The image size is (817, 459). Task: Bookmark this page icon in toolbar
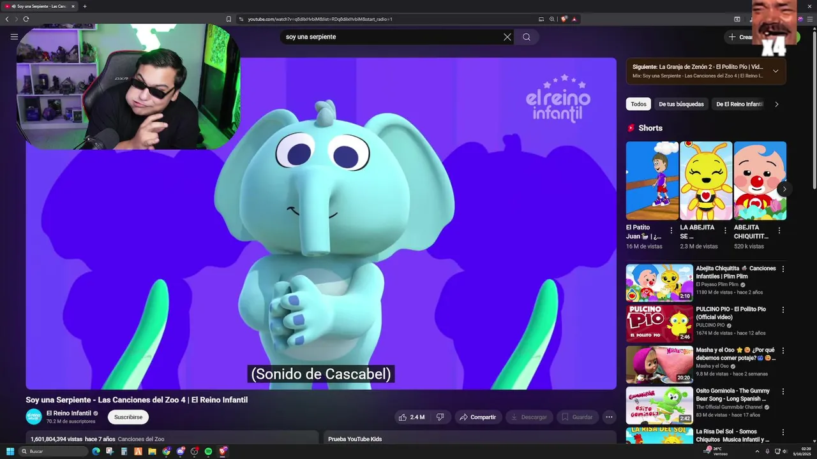(229, 19)
